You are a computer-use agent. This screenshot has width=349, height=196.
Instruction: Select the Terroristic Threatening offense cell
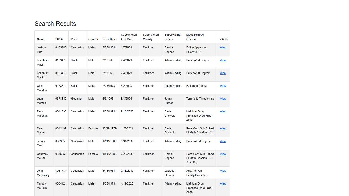[x=200, y=99]
